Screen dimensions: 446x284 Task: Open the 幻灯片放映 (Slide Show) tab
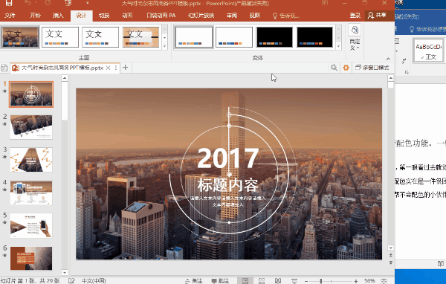(201, 16)
